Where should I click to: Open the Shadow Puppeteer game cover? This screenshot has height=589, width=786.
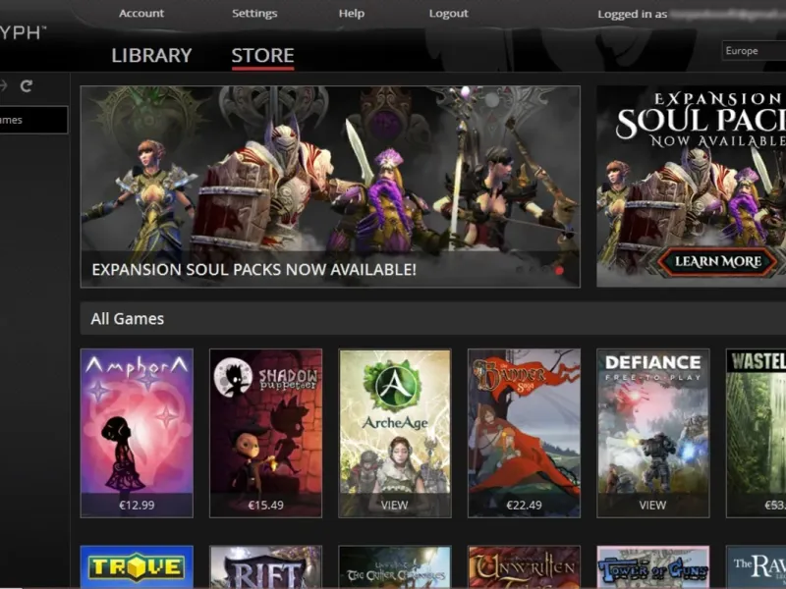(x=265, y=433)
